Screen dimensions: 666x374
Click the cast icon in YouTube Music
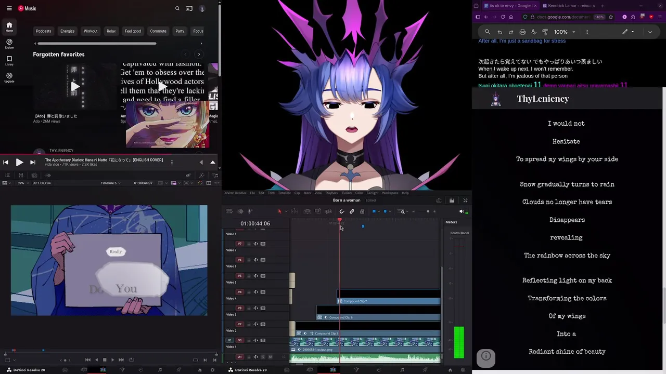(x=189, y=8)
